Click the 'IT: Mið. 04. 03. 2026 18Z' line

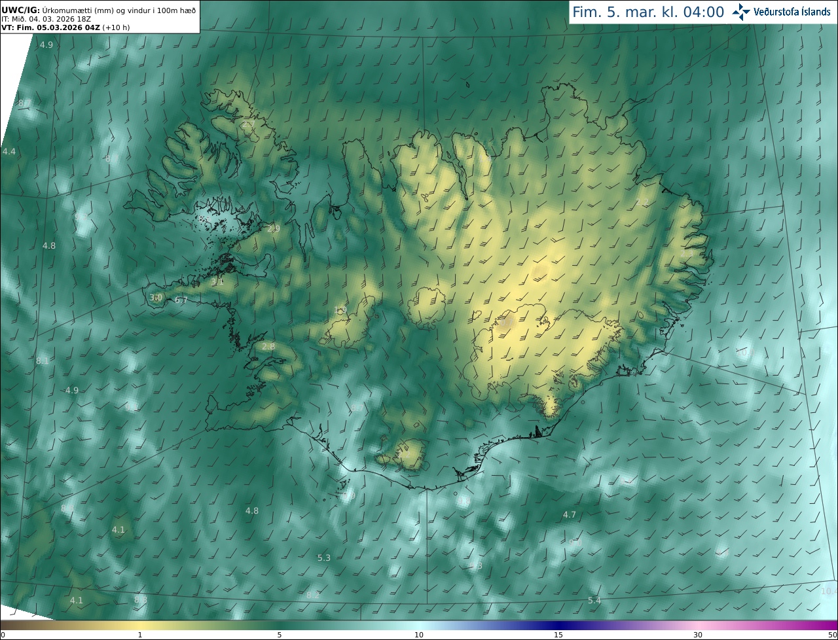(45, 20)
